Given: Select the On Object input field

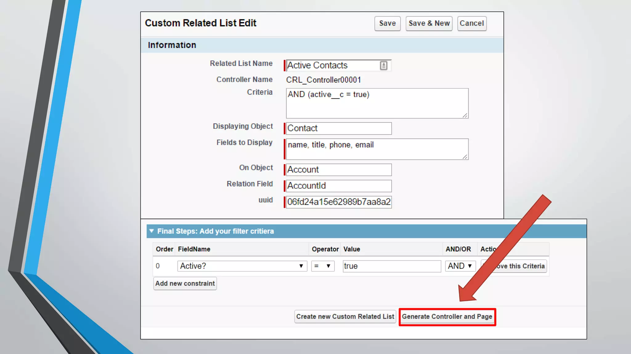Looking at the screenshot, I should (339, 170).
